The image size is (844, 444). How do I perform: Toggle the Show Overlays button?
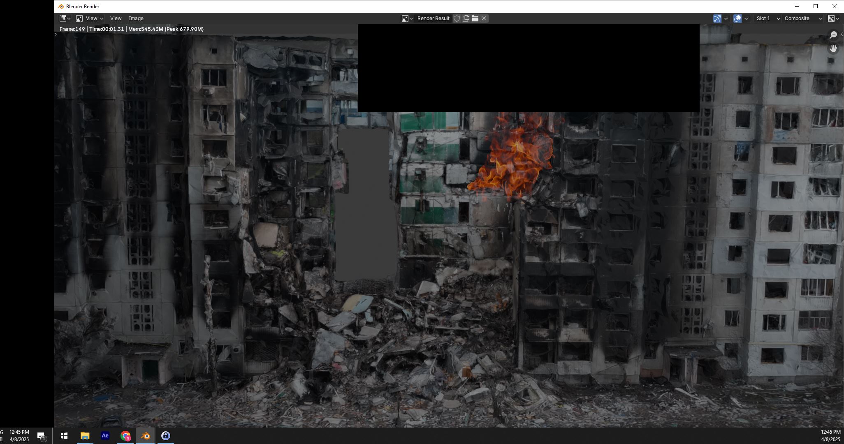737,18
